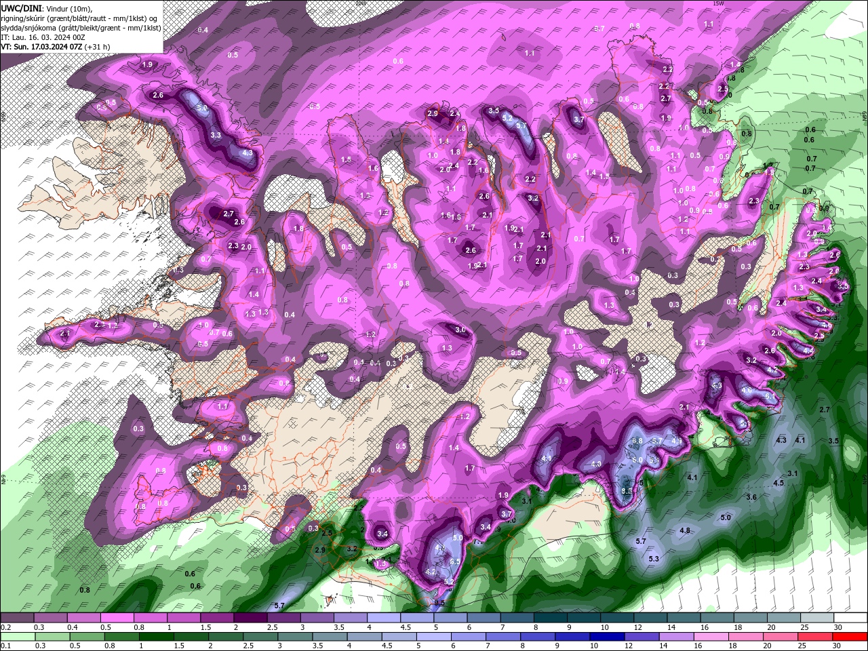Click bottom legend pink swatch starting at 18
Image resolution: width=868 pixels, height=651 pixels.
point(746,637)
